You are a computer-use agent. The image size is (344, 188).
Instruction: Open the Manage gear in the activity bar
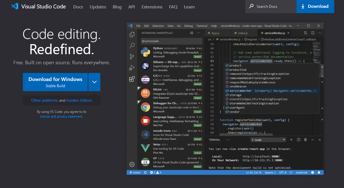click(132, 164)
